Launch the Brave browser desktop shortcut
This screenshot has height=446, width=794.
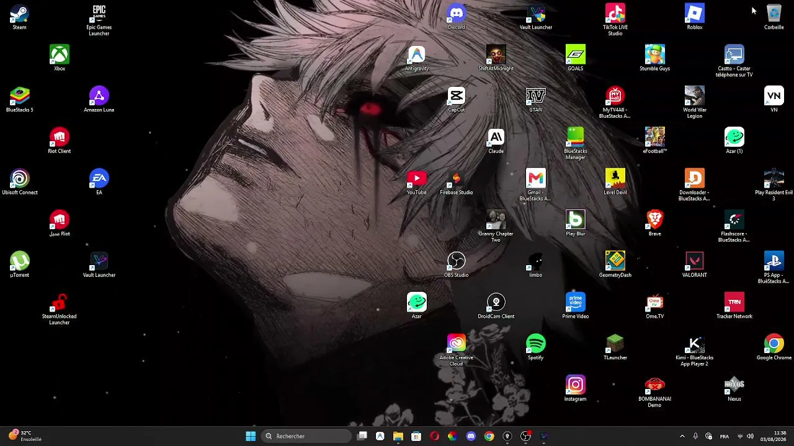[x=655, y=224]
